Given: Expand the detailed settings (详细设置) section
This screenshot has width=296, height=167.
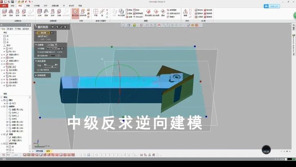Looking at the screenshot, I should coord(36,75).
